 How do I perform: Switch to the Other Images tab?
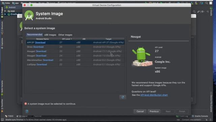point(65,35)
